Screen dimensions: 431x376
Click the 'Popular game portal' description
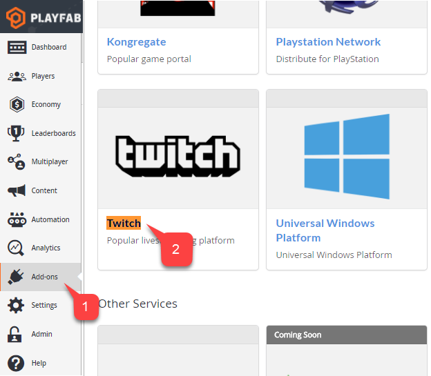149,59
